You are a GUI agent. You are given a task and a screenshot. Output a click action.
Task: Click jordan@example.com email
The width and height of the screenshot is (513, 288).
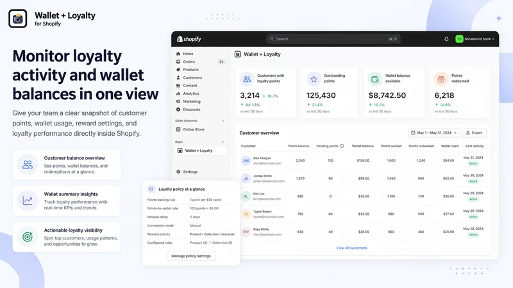pyautogui.click(x=269, y=181)
